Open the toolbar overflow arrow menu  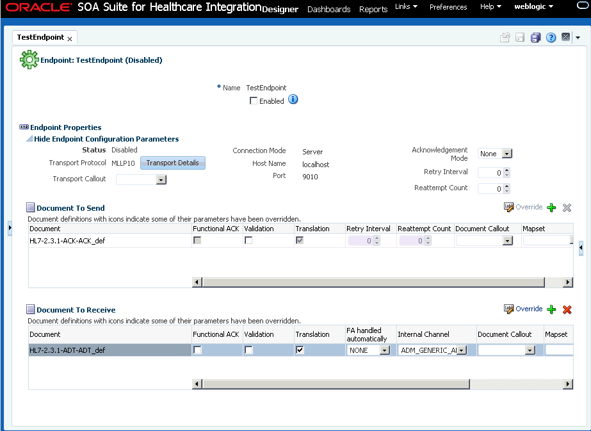578,37
